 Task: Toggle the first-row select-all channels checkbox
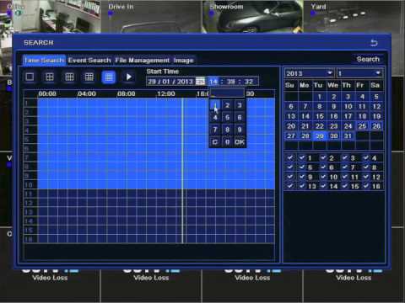tap(290, 157)
